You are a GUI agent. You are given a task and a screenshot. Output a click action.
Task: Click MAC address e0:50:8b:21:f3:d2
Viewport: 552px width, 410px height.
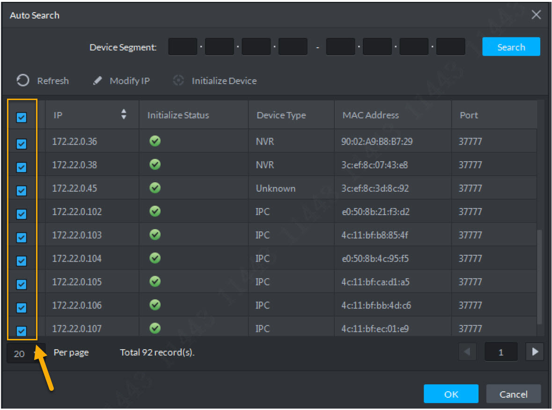[375, 211]
